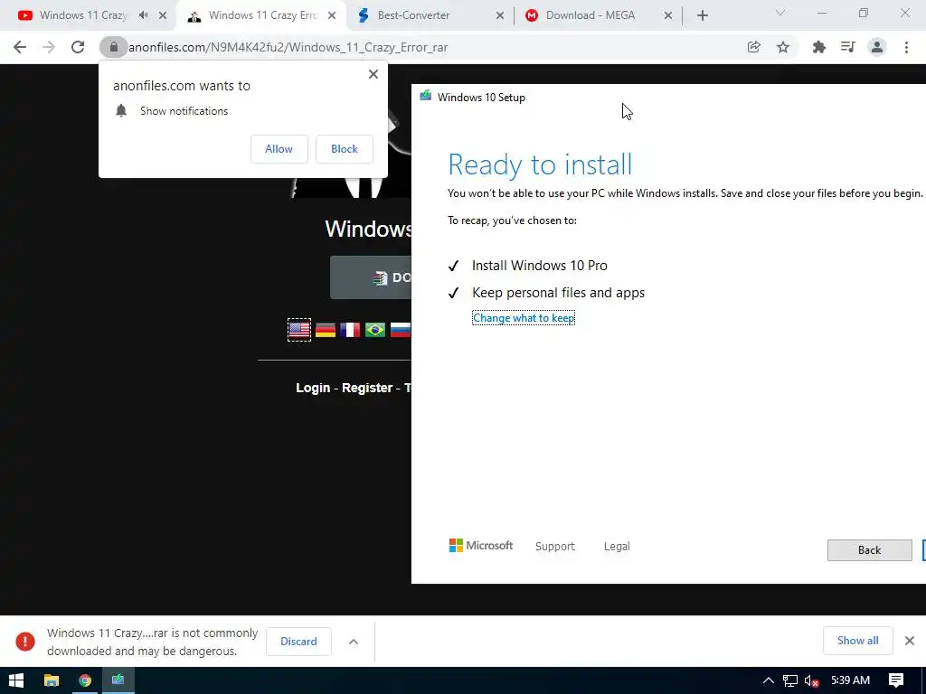The image size is (926, 694).
Task: Allow anonfiles notifications
Action: (x=279, y=149)
